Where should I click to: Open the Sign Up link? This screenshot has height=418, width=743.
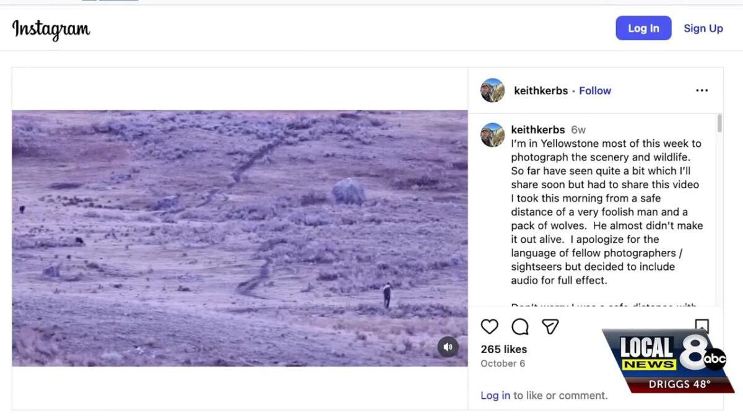(x=703, y=28)
